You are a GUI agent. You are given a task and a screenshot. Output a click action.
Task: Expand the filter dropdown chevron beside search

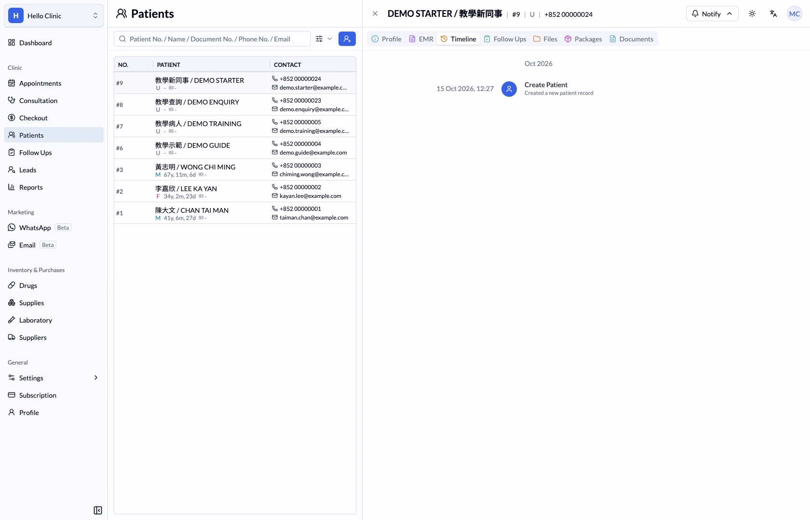(330, 39)
